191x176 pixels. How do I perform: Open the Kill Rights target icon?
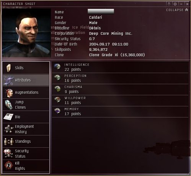(8, 166)
